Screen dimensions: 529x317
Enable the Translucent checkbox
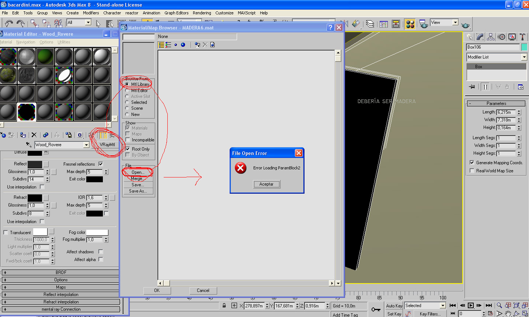point(6,233)
